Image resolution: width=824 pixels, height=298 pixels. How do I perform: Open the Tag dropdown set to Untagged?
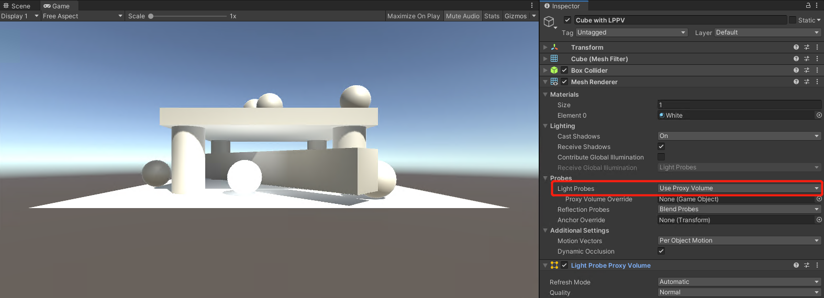coord(631,32)
